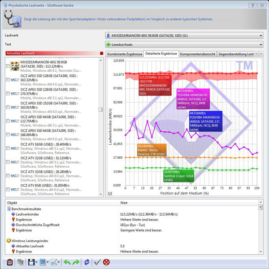Switch to Kombinierte Ergebnisse tab
The width and height of the screenshot is (269, 269).
[x=125, y=54]
